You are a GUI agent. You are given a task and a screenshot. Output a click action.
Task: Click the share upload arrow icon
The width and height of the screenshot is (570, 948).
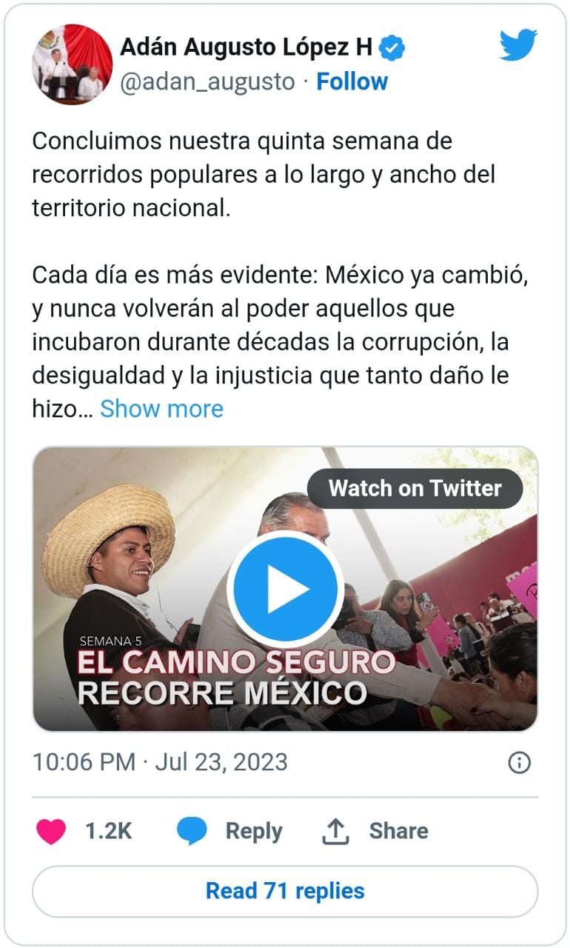point(335,831)
